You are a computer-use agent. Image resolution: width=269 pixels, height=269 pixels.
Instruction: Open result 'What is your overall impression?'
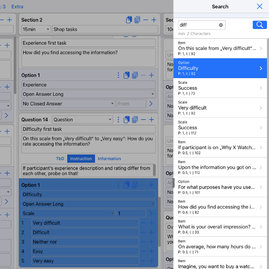pyautogui.click(x=220, y=227)
